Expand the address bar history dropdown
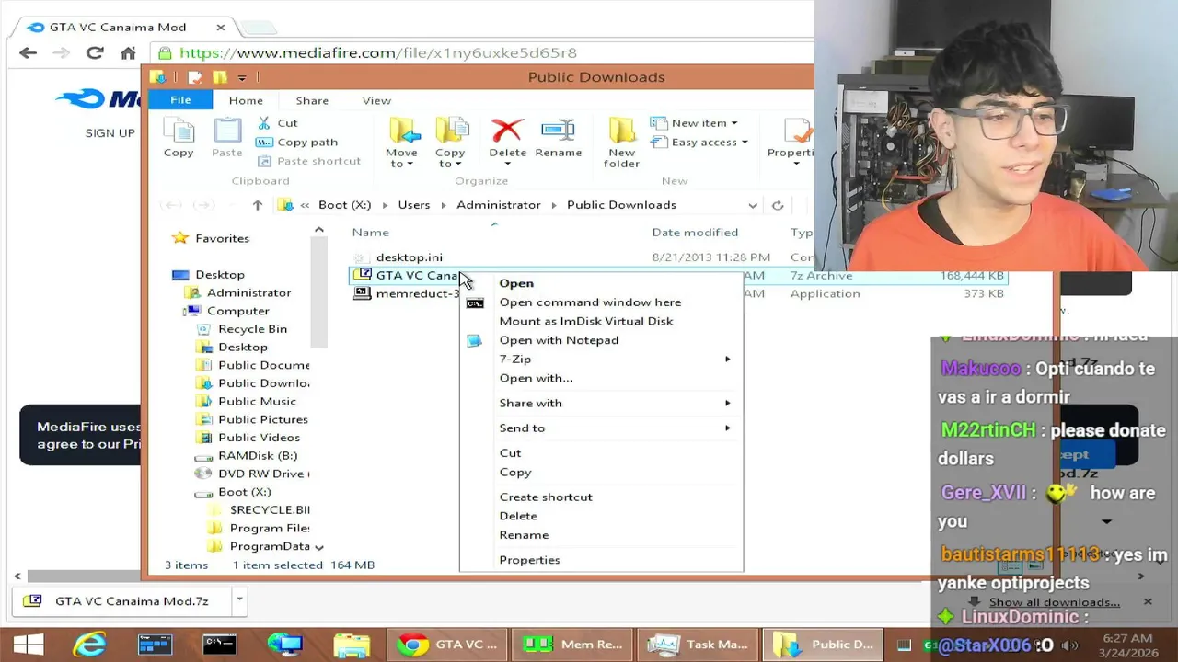 point(753,205)
